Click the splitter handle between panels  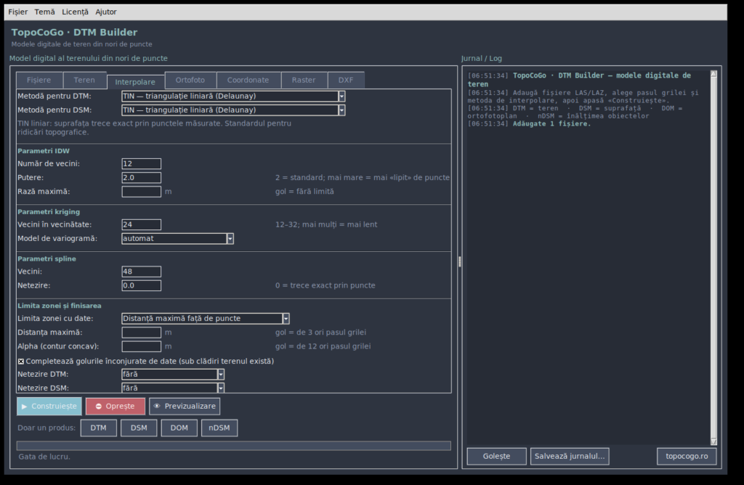click(x=460, y=261)
